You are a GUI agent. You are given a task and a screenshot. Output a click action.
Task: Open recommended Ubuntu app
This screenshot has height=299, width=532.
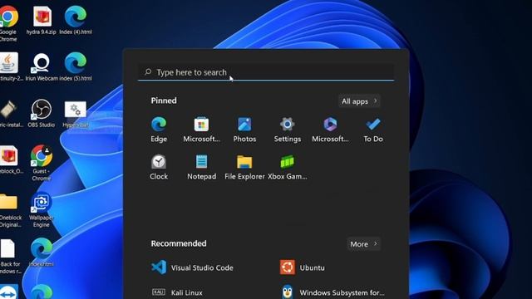(303, 267)
